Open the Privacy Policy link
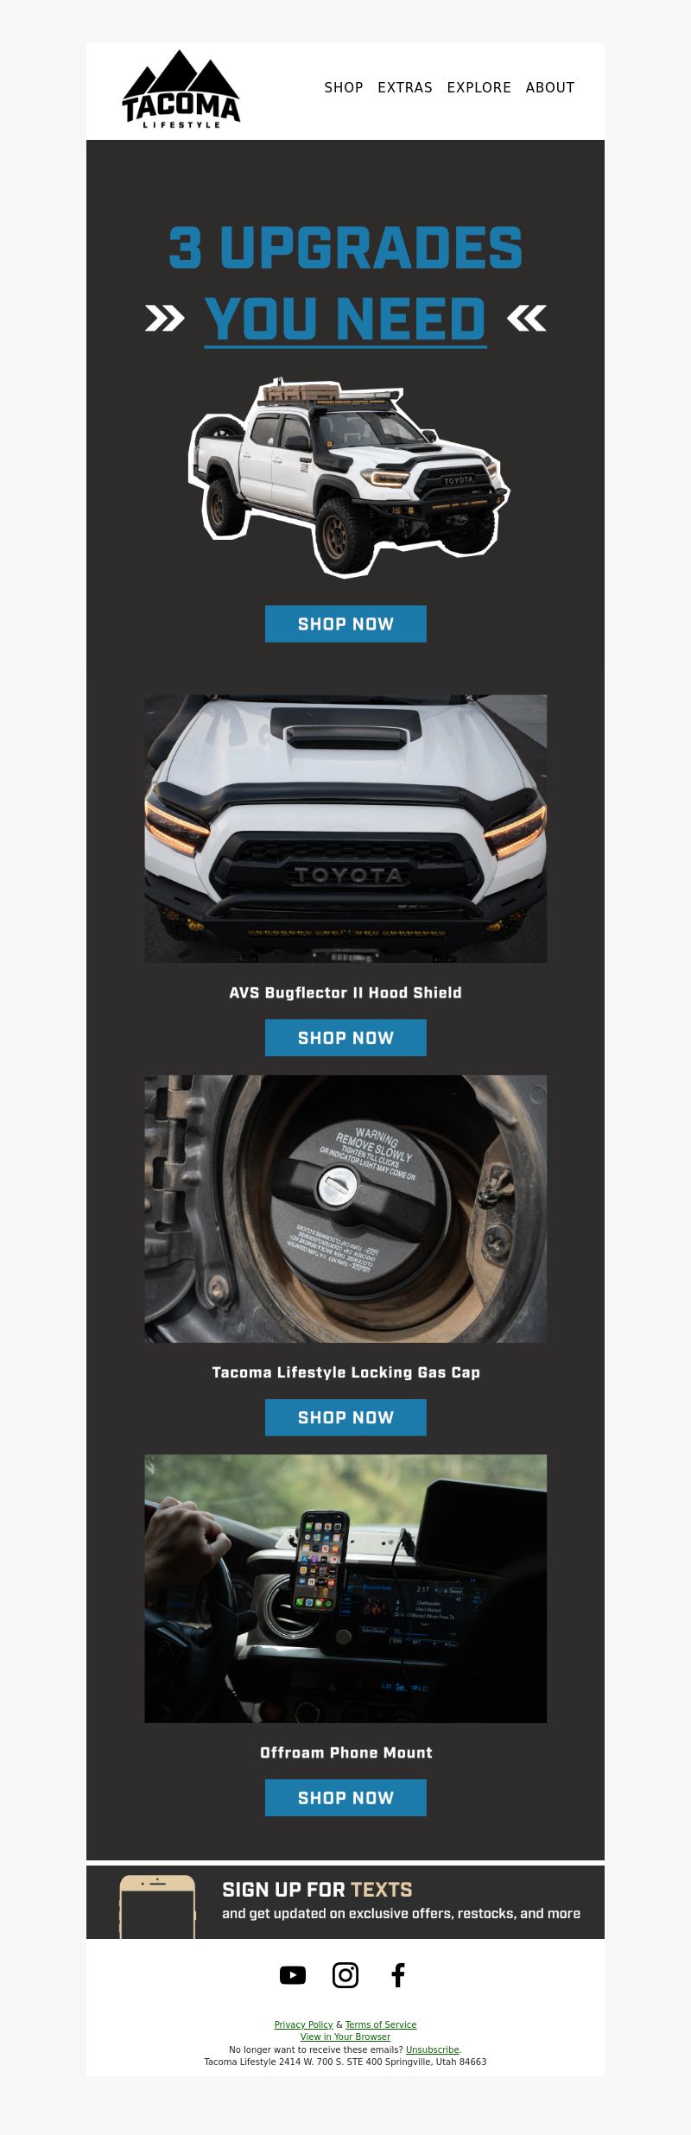The height and width of the screenshot is (2135, 691). [x=303, y=2024]
